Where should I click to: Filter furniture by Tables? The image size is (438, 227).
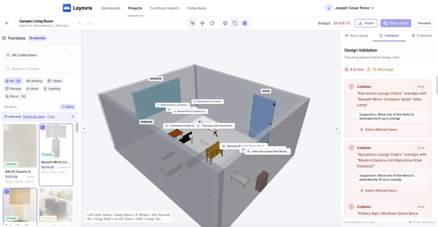[54, 81]
